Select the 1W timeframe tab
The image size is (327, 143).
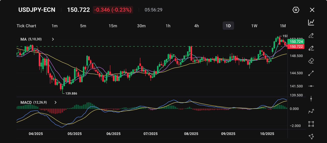click(254, 26)
